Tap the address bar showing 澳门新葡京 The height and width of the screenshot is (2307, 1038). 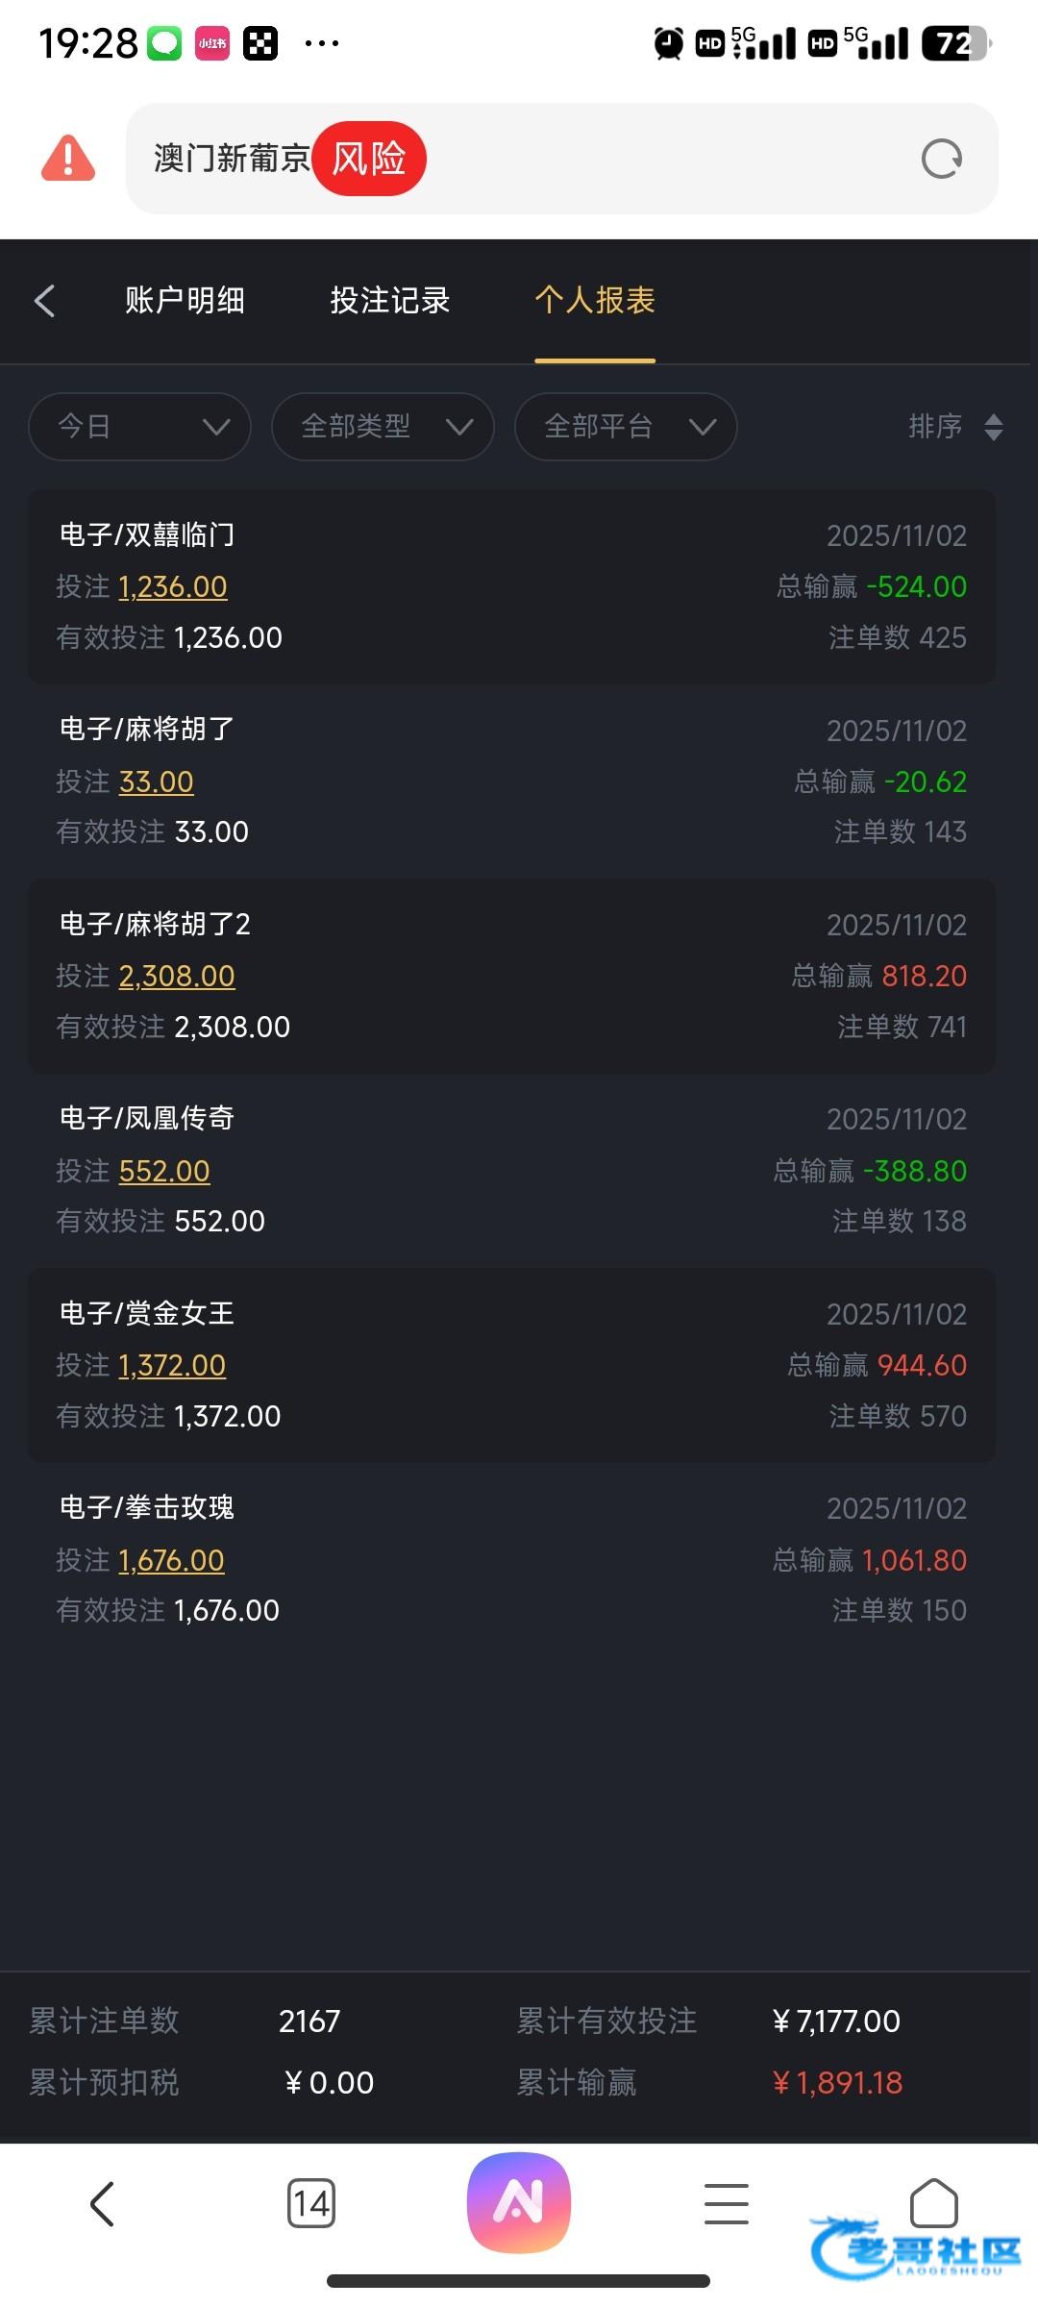point(615,159)
